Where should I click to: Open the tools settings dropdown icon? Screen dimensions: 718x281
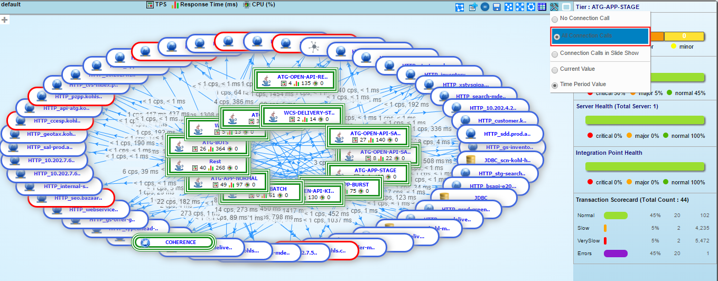tap(554, 7)
